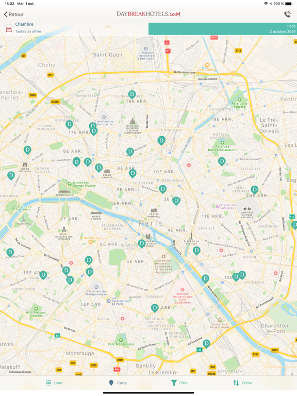Select partial hotel pin at Bd Davout
This screenshot has width=297, height=396.
point(294,225)
